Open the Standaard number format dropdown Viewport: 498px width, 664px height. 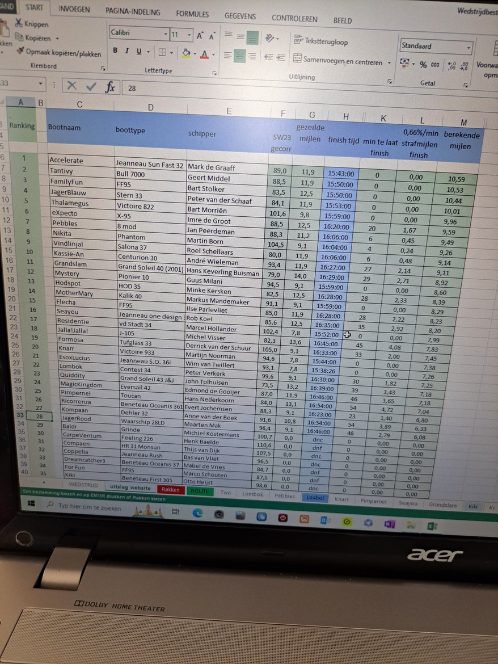tap(469, 48)
